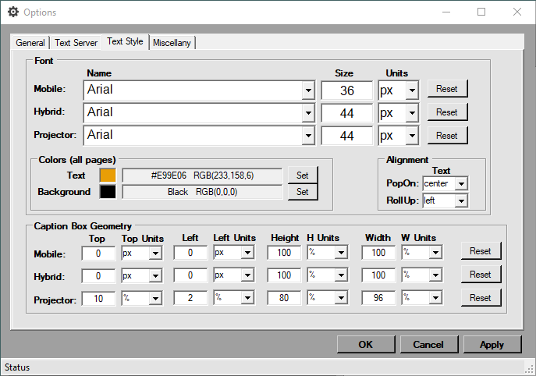This screenshot has height=376, width=536.
Task: Open the RollUp alignment dropdown
Action: point(461,200)
